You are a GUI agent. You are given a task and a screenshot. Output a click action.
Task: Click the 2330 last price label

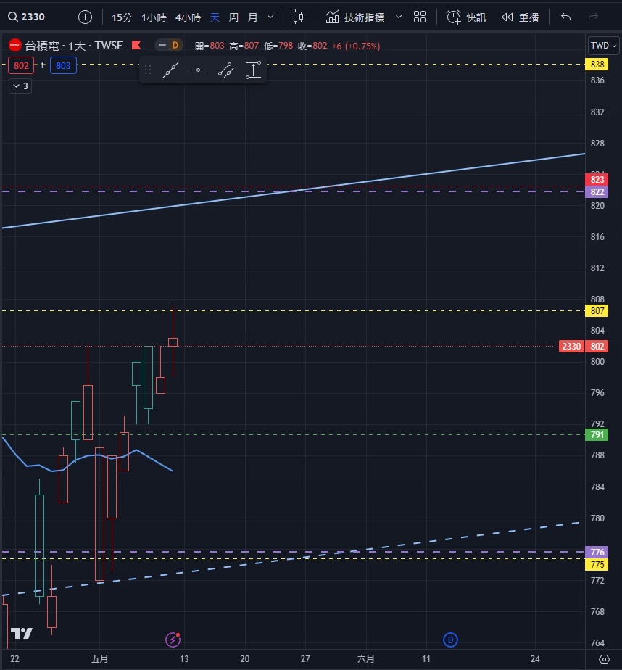[571, 346]
